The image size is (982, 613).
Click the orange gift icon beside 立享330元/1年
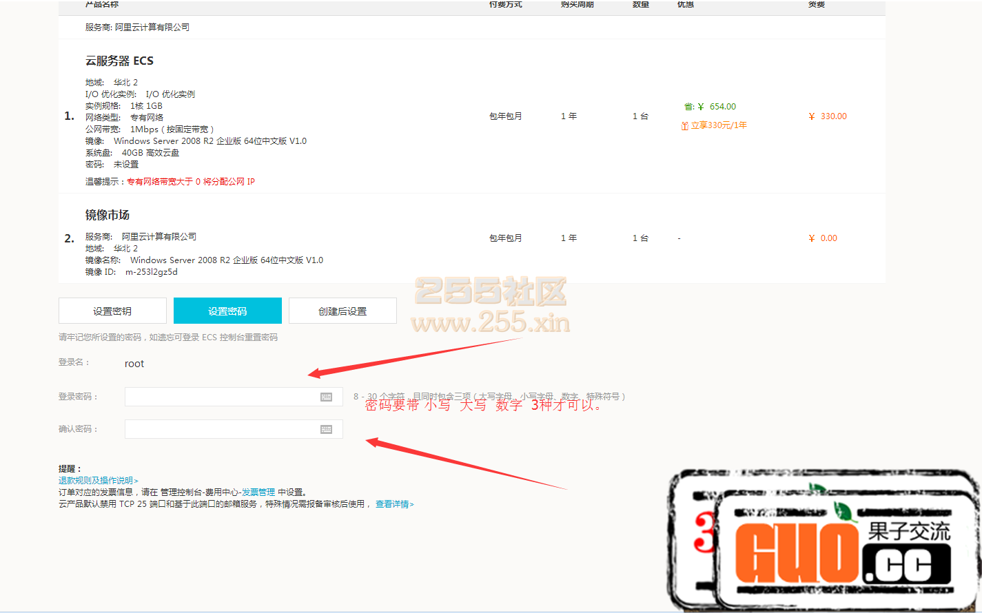point(684,126)
